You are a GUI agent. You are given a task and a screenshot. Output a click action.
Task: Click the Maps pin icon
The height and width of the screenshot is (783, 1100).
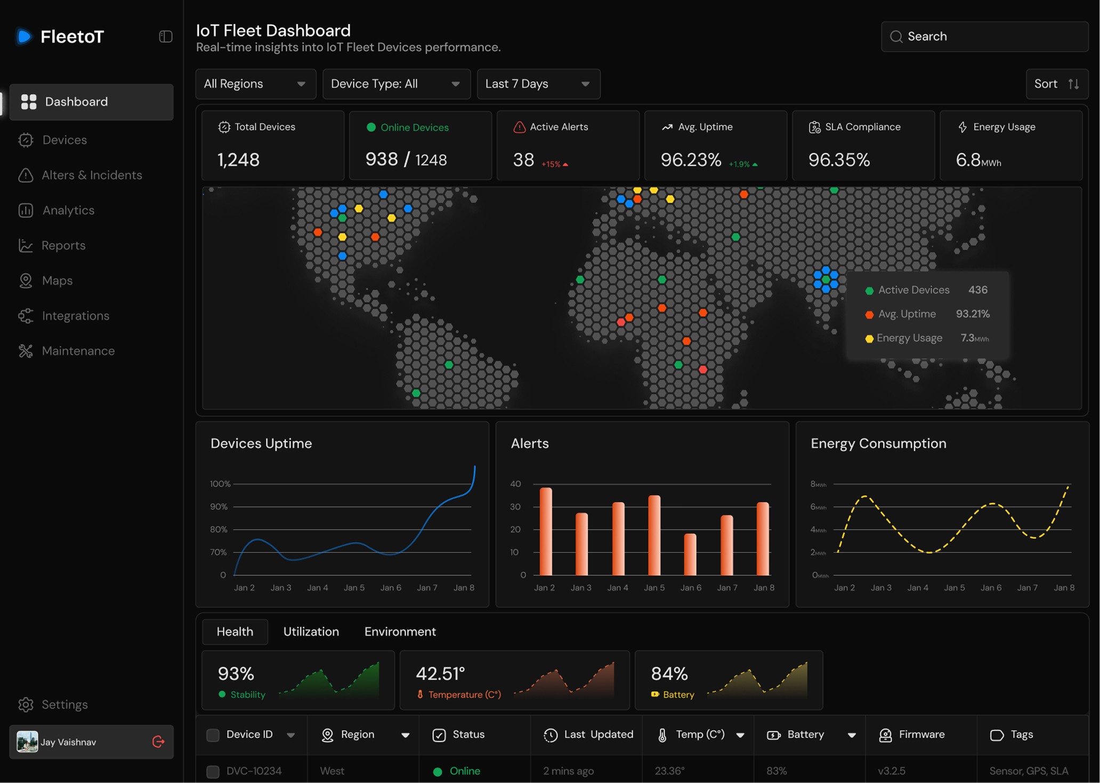pos(26,281)
